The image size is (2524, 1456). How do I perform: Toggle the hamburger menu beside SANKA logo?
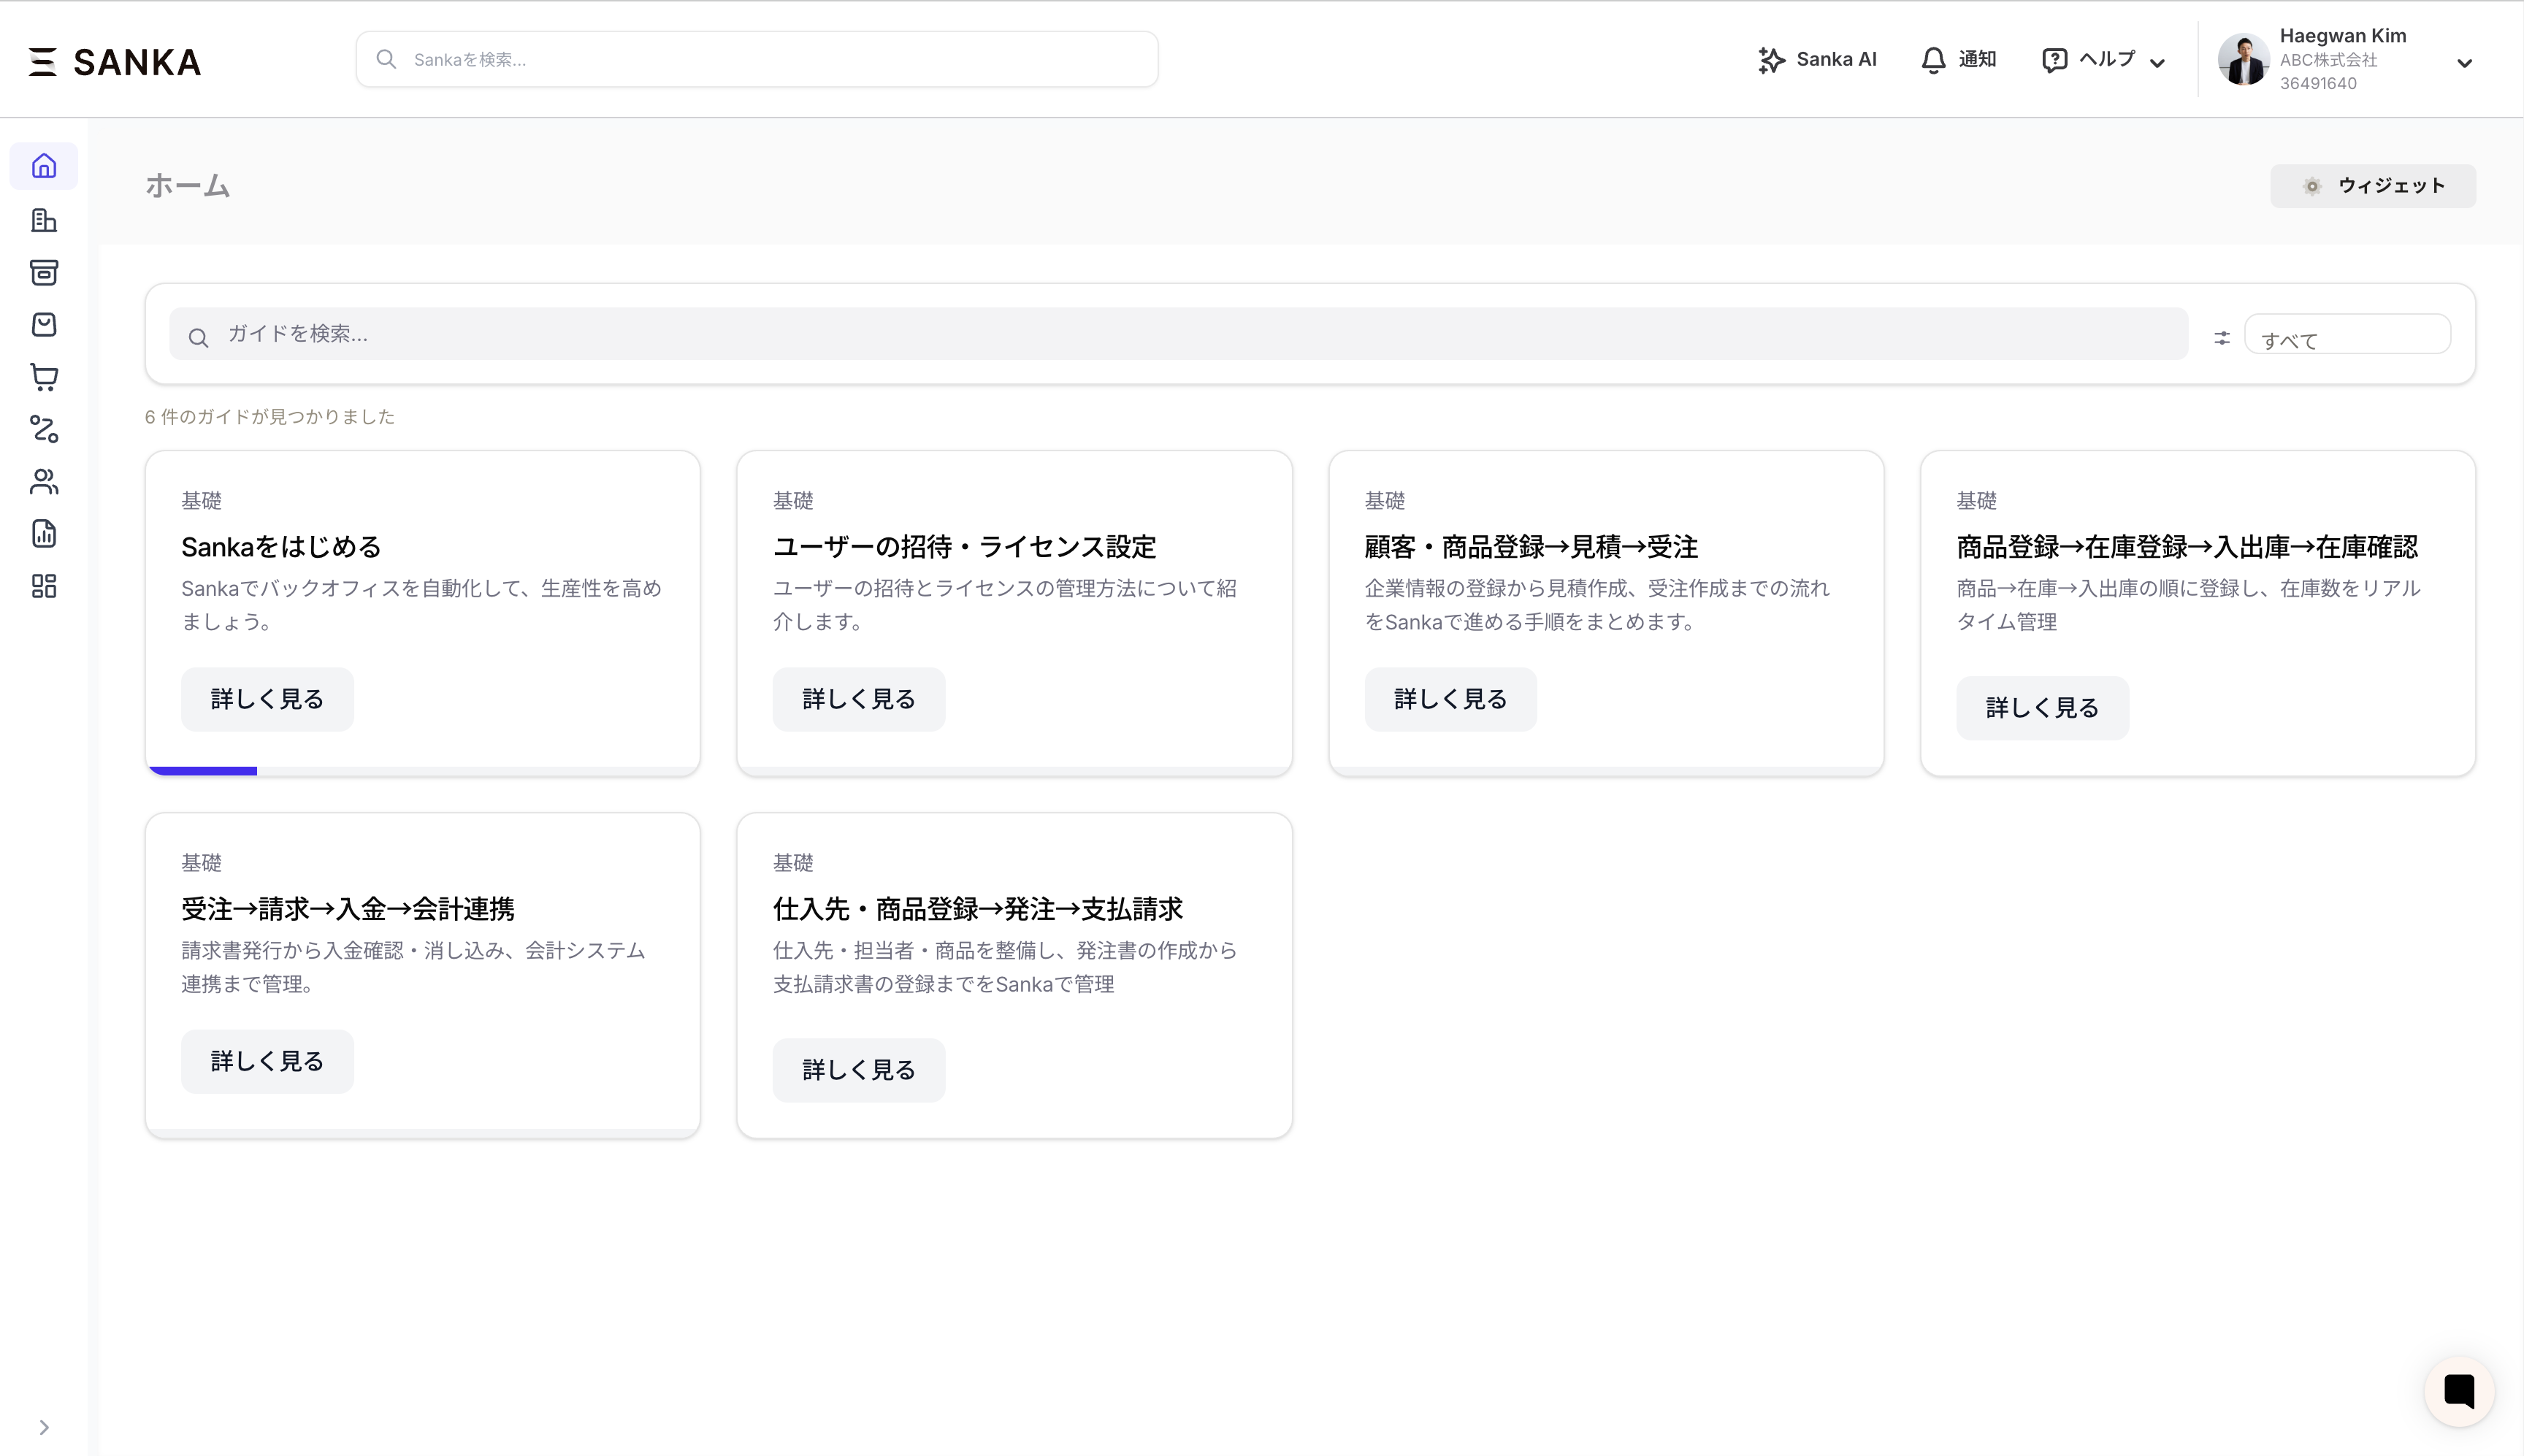42,62
